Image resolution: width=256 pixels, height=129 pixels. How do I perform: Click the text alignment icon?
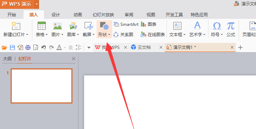[x=71, y=47]
